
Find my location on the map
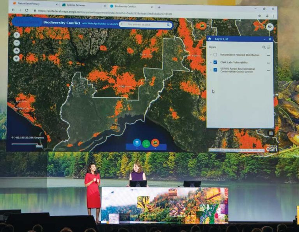16,58
